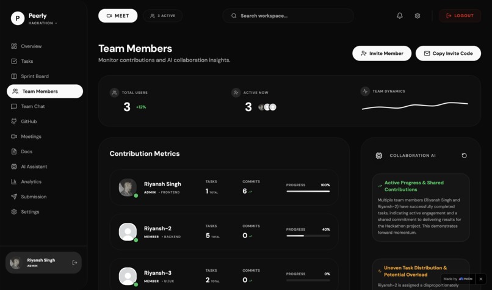492x290 pixels.
Task: Click Riyansh-2's 40% progress bar
Action: [308, 236]
